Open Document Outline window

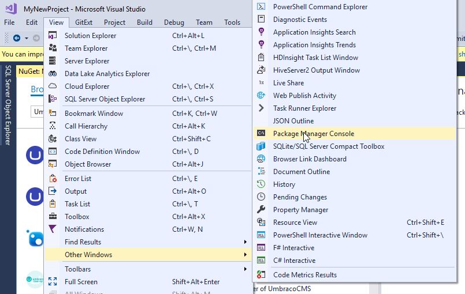355,172
